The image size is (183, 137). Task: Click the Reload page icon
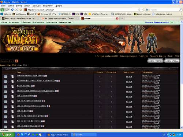(12, 9)
